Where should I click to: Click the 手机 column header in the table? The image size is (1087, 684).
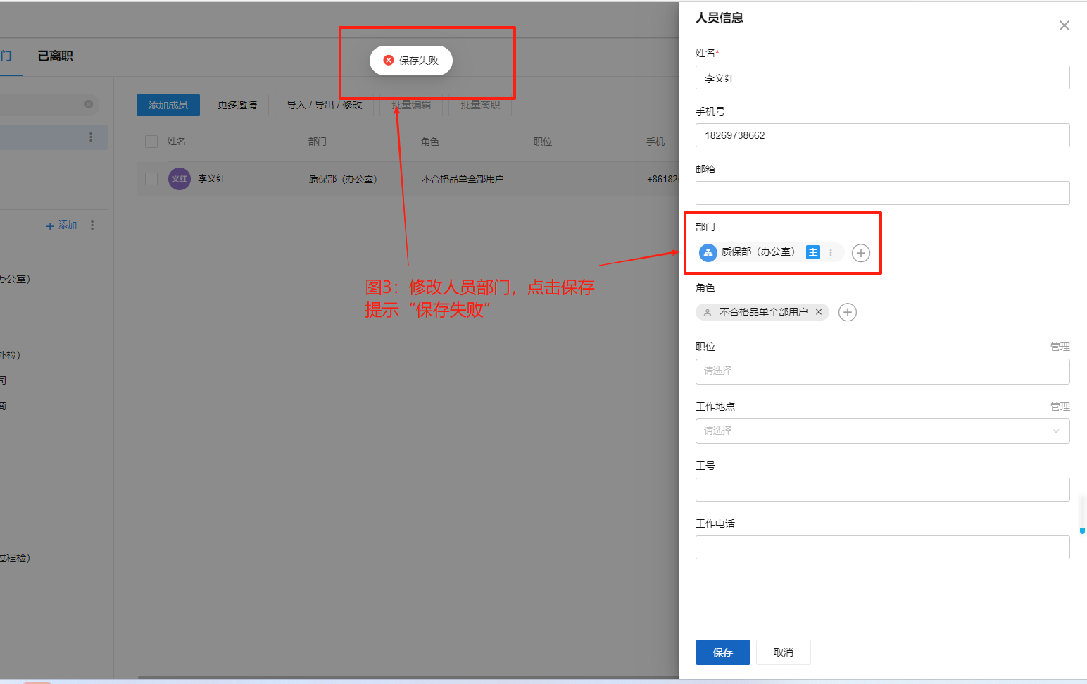[655, 142]
